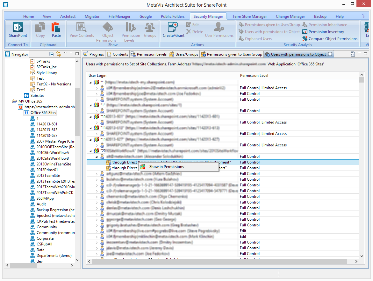
Task: Select the Subsites node in Navigator
Action: 37,96
